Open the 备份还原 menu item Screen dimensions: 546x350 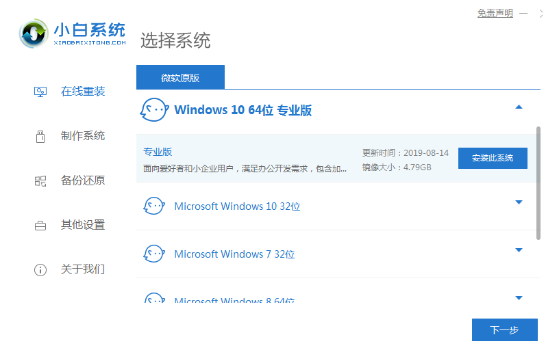tap(83, 180)
